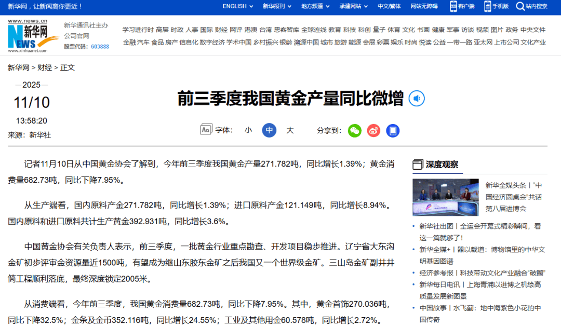Open 网站无障碍 accessibility mode
The image size is (561, 327).
click(x=424, y=6)
